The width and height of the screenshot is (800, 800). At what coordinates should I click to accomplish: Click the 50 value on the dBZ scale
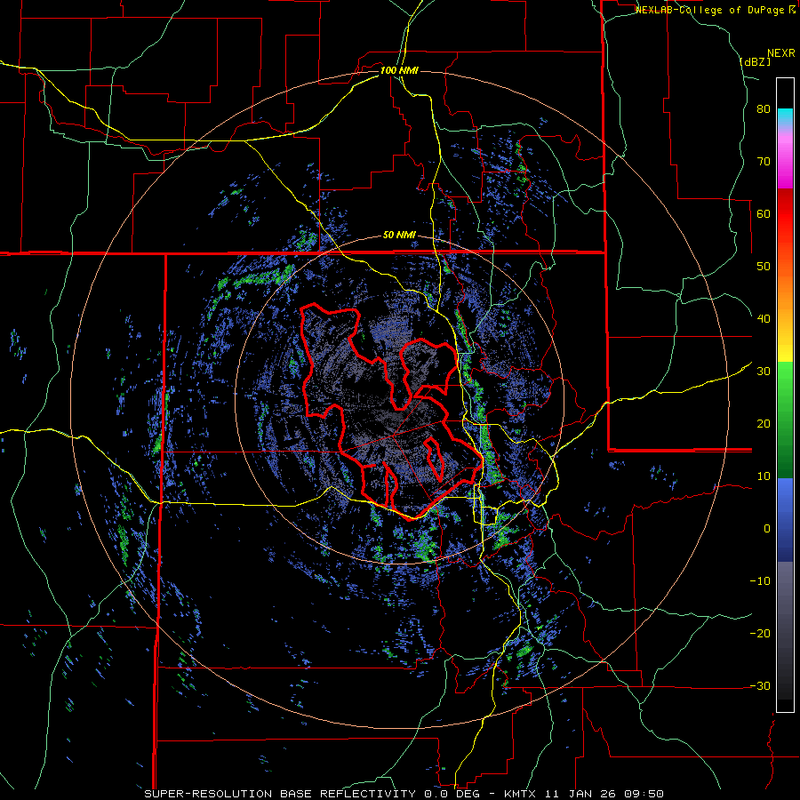point(764,267)
